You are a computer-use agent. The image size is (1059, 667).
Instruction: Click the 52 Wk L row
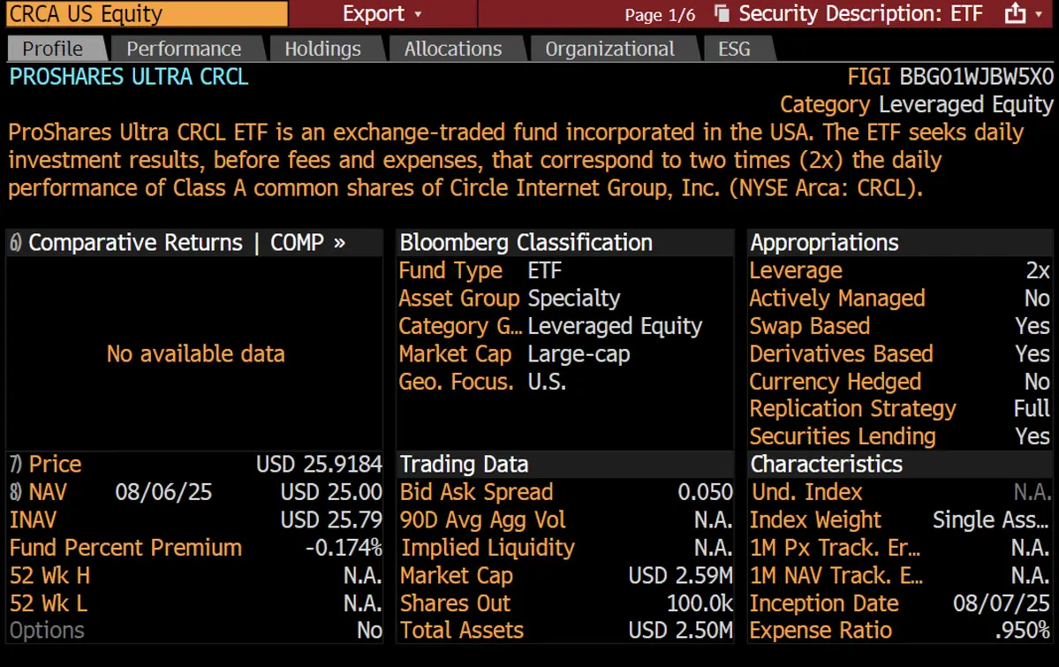coord(195,603)
